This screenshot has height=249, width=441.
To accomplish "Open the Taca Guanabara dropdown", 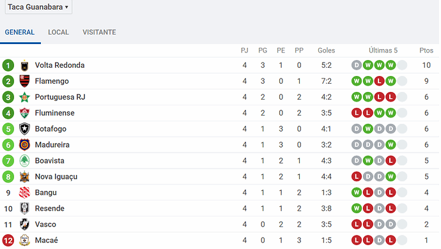I will click(38, 7).
